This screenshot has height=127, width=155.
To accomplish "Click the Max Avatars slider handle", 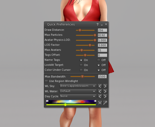I will pyautogui.click(x=82, y=50).
